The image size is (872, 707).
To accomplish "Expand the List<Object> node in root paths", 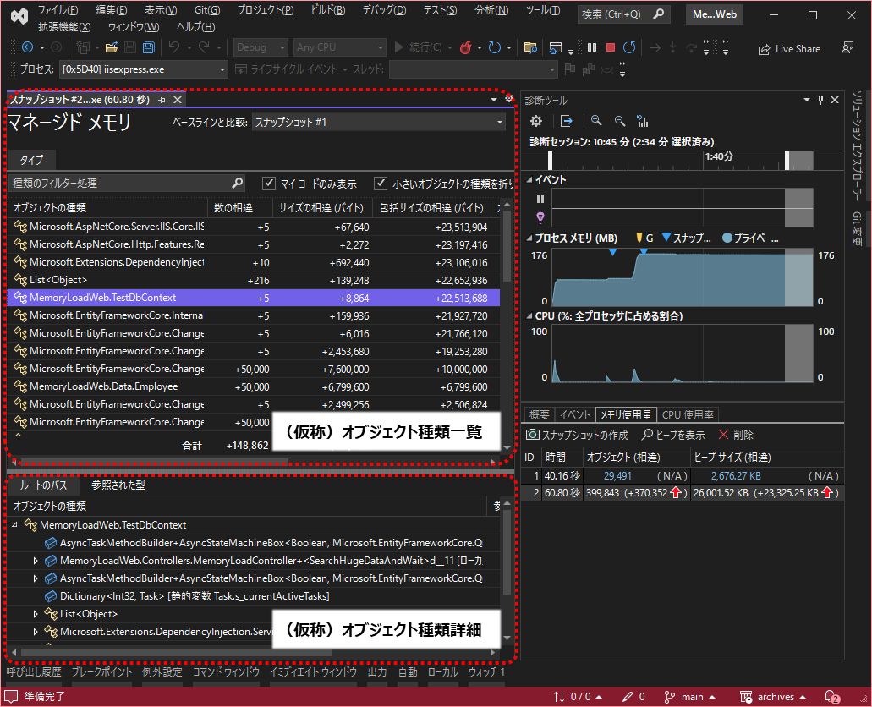I will [35, 613].
